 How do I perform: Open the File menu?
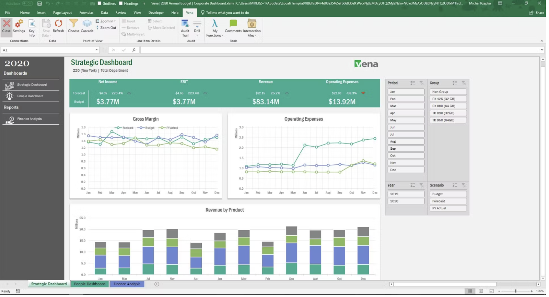point(8,13)
